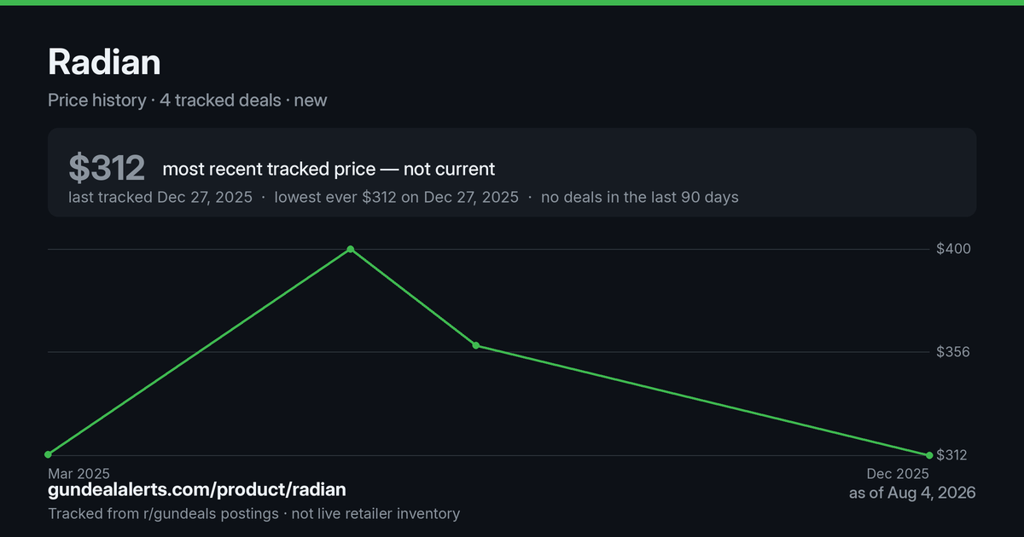Click 'last tracked Dec 27, 2025' text

160,197
